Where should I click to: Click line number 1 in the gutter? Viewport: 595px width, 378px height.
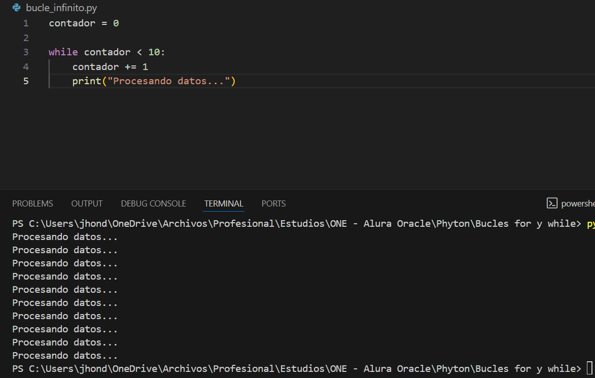[x=25, y=23]
